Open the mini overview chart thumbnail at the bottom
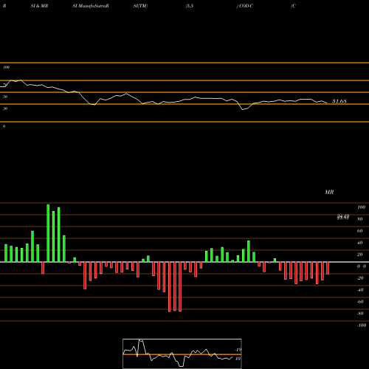 pos(182,354)
